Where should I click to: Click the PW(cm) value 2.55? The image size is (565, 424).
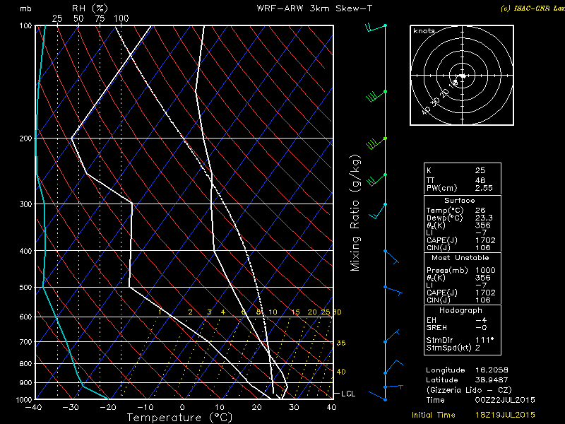tap(484, 188)
